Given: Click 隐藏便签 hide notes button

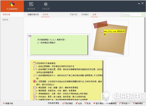Looking at the screenshot, I should [x=111, y=103].
